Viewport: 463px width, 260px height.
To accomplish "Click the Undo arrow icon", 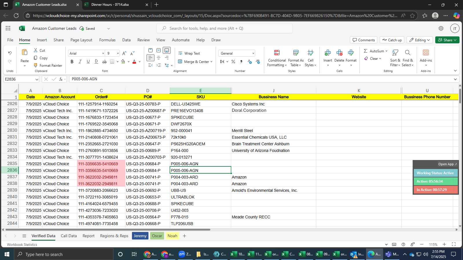I will click(x=10, y=53).
